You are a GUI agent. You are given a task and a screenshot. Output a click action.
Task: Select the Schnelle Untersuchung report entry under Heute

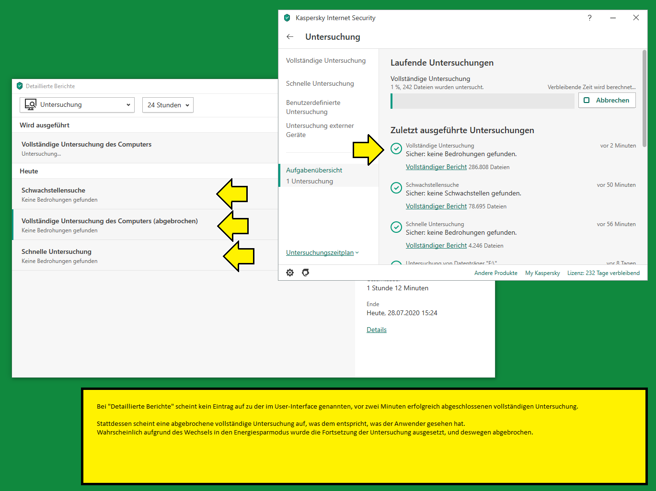[145, 255]
